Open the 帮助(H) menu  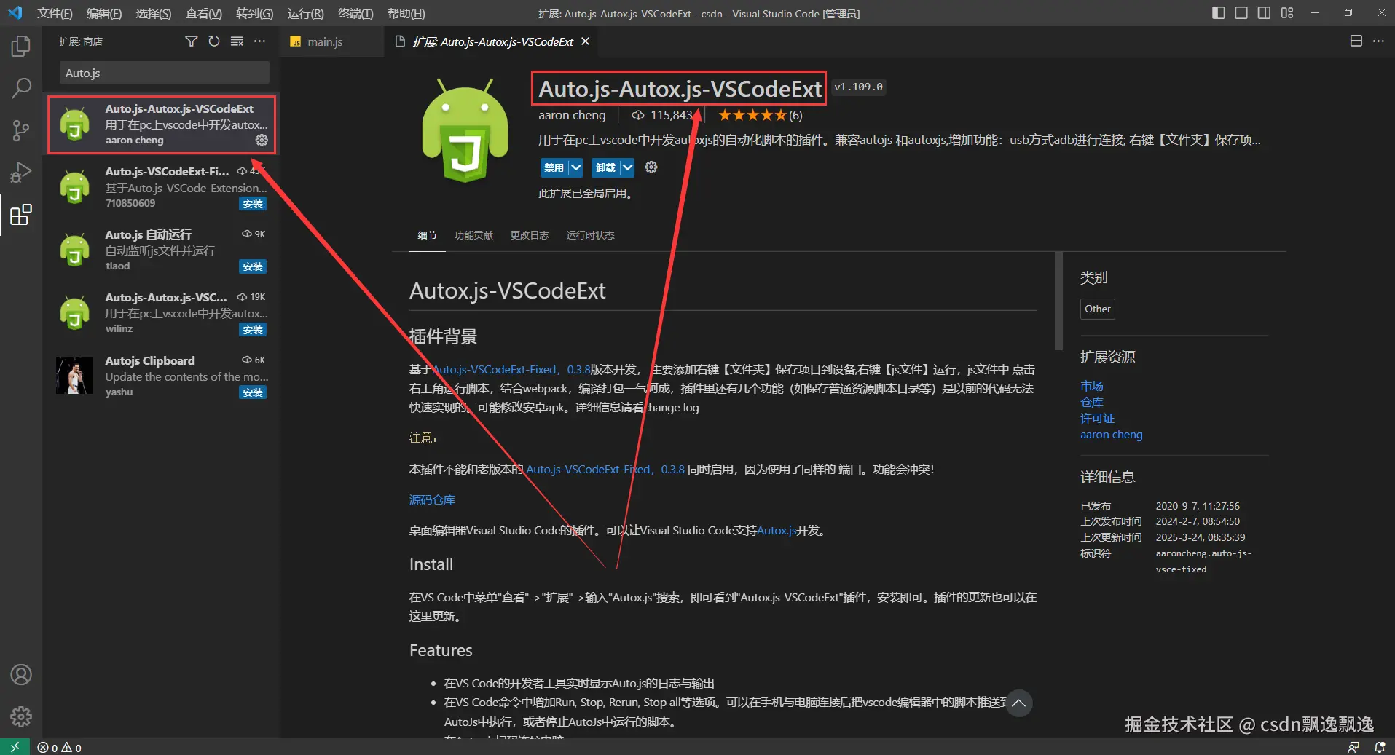tap(406, 14)
